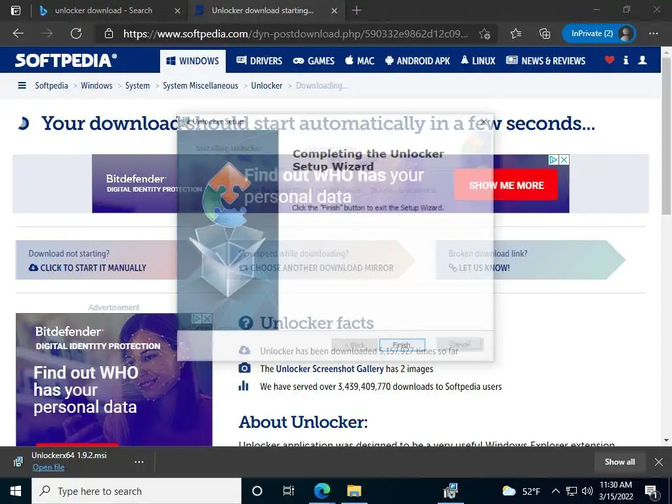This screenshot has width=672, height=504.
Task: Add this page to favorites
Action: pos(485,34)
